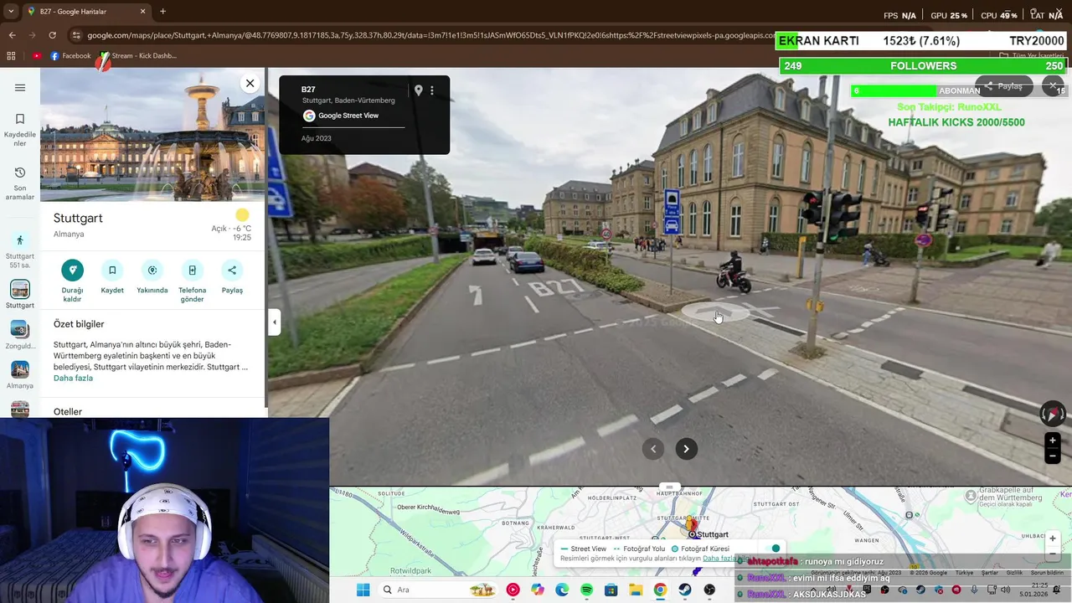Open Chrome from the taskbar
The width and height of the screenshot is (1072, 603).
point(660,590)
